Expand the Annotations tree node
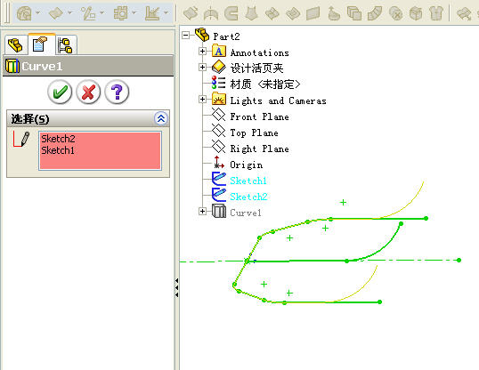The height and width of the screenshot is (370, 479). pos(202,52)
